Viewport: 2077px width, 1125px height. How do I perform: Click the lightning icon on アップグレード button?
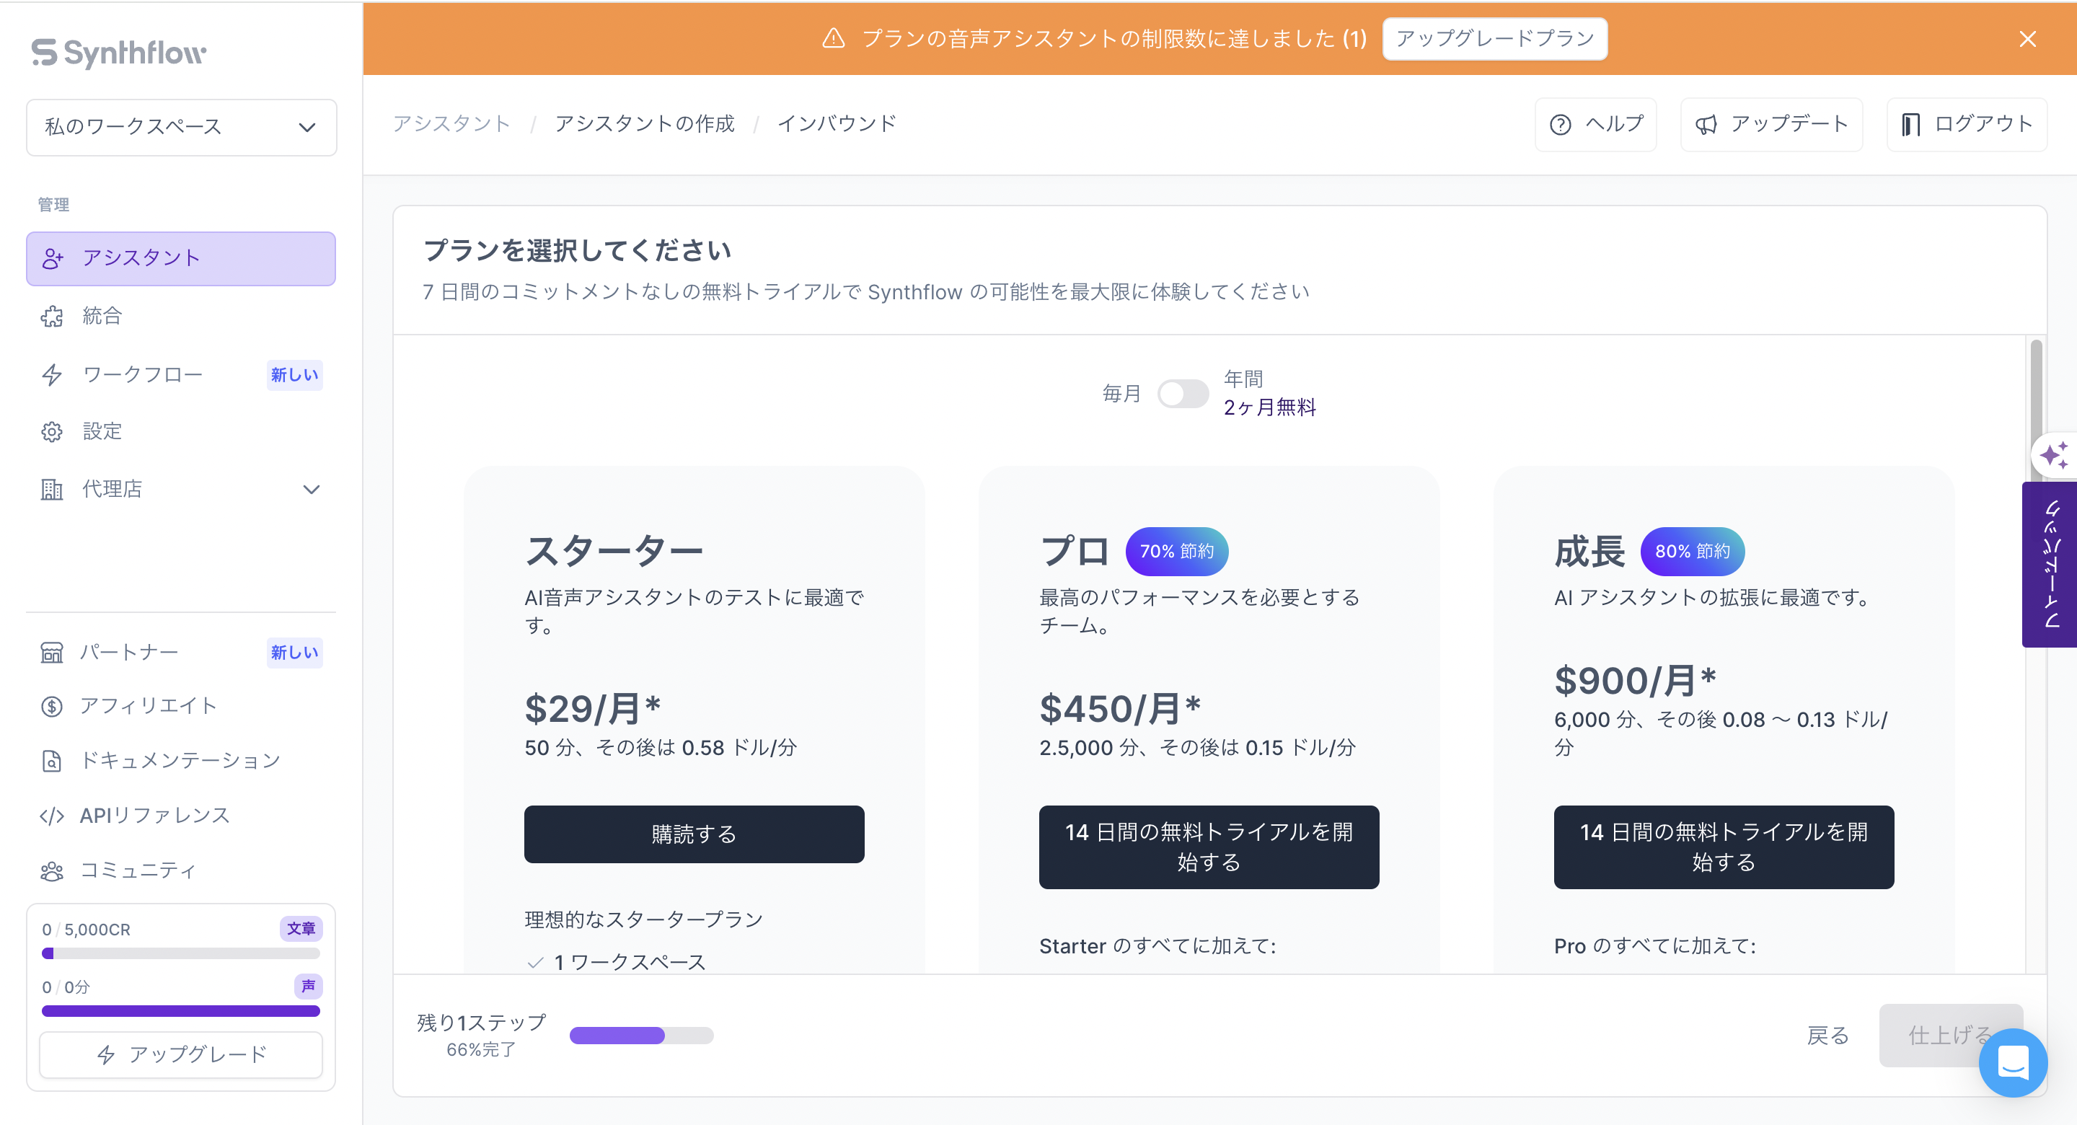(105, 1055)
